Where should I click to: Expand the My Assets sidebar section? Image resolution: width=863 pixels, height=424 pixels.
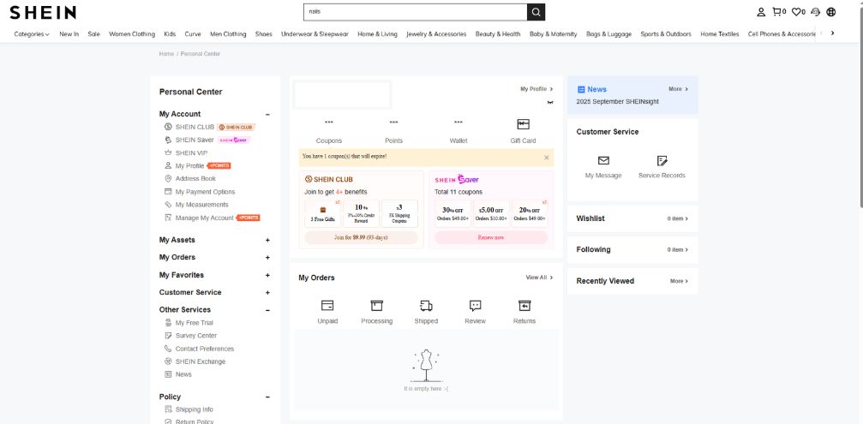coord(267,241)
